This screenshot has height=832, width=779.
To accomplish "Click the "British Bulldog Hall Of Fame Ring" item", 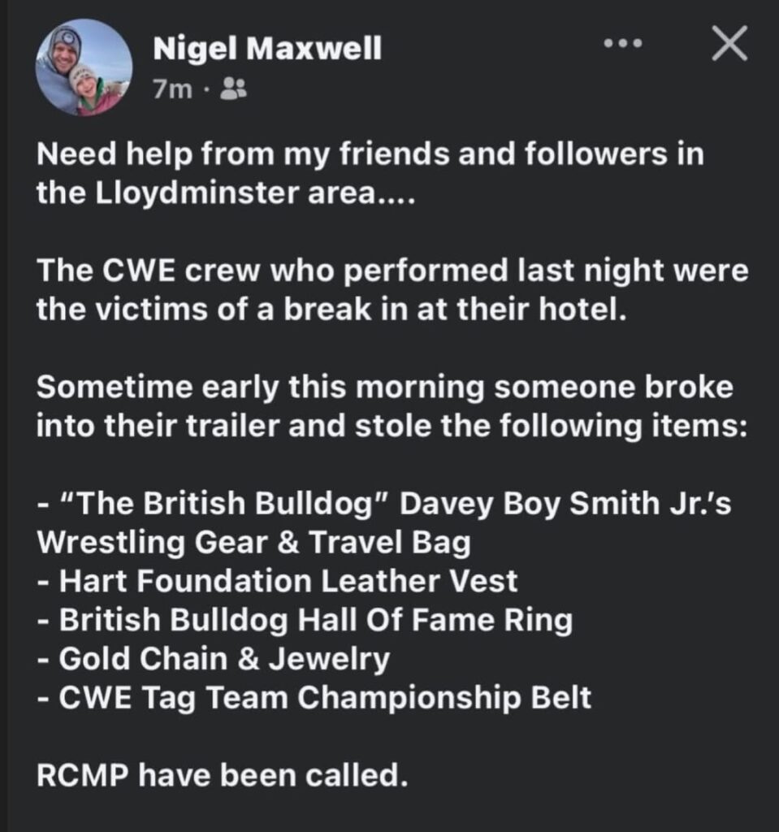I will [x=305, y=621].
